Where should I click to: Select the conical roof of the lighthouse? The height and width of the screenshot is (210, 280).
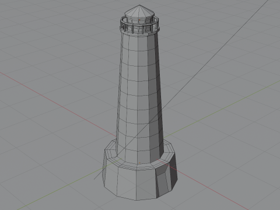tap(139, 12)
